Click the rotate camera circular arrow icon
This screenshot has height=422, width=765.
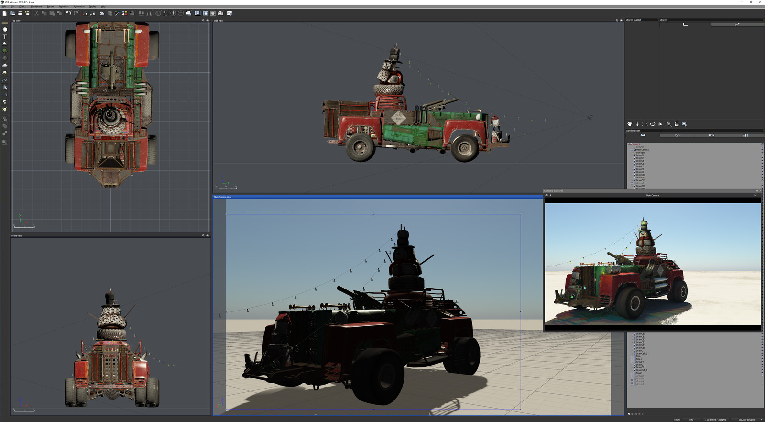pos(653,124)
